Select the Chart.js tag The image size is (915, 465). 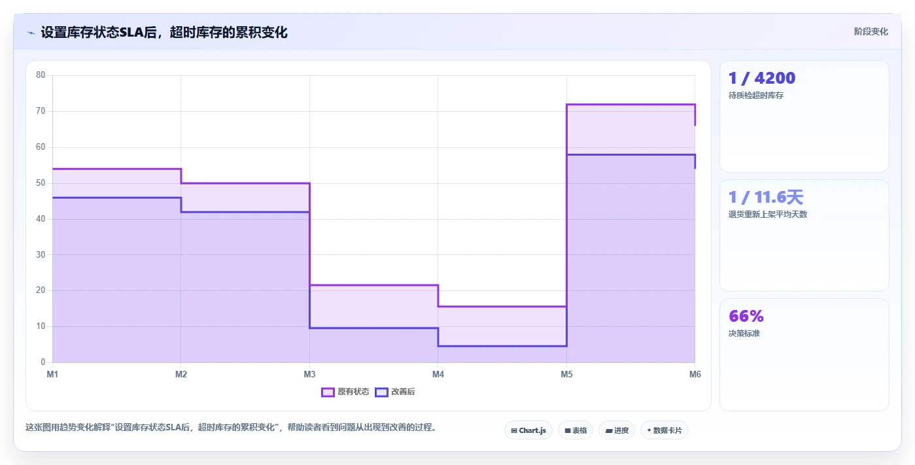528,430
